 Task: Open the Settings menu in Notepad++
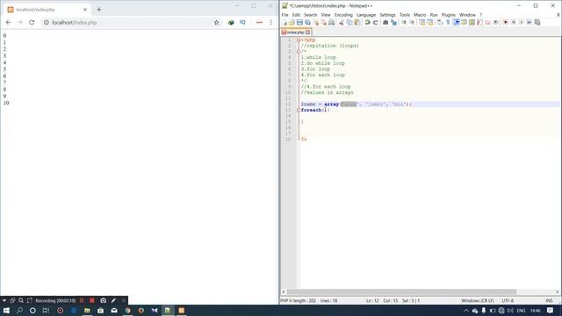click(x=387, y=15)
